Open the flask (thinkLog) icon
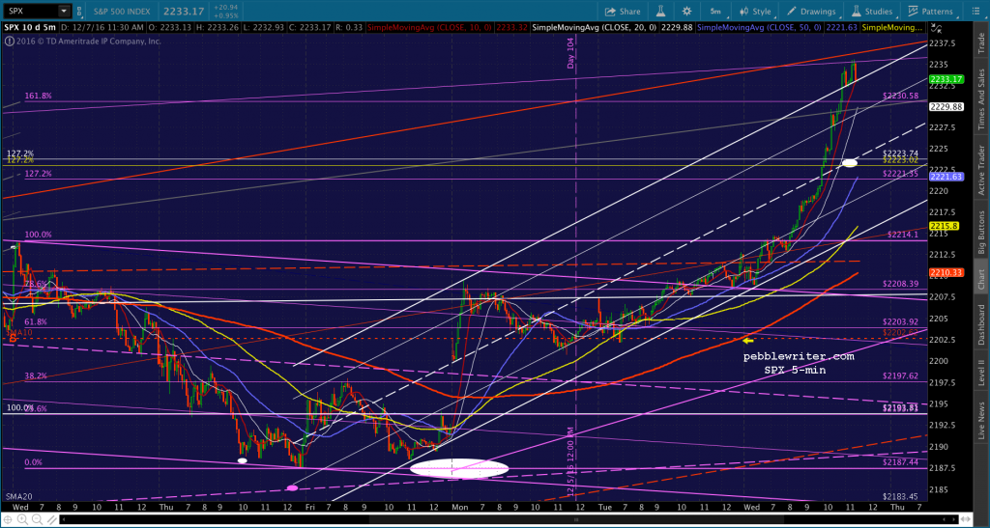The image size is (990, 528). [662, 11]
